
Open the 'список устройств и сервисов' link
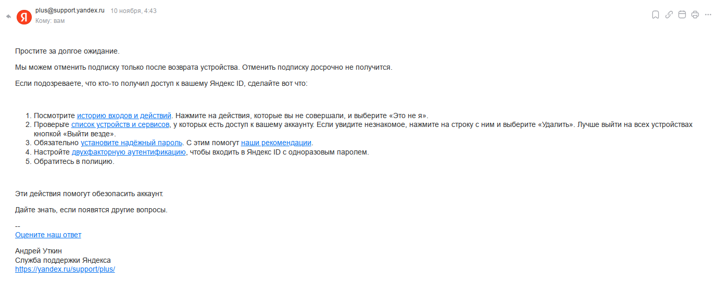point(120,125)
